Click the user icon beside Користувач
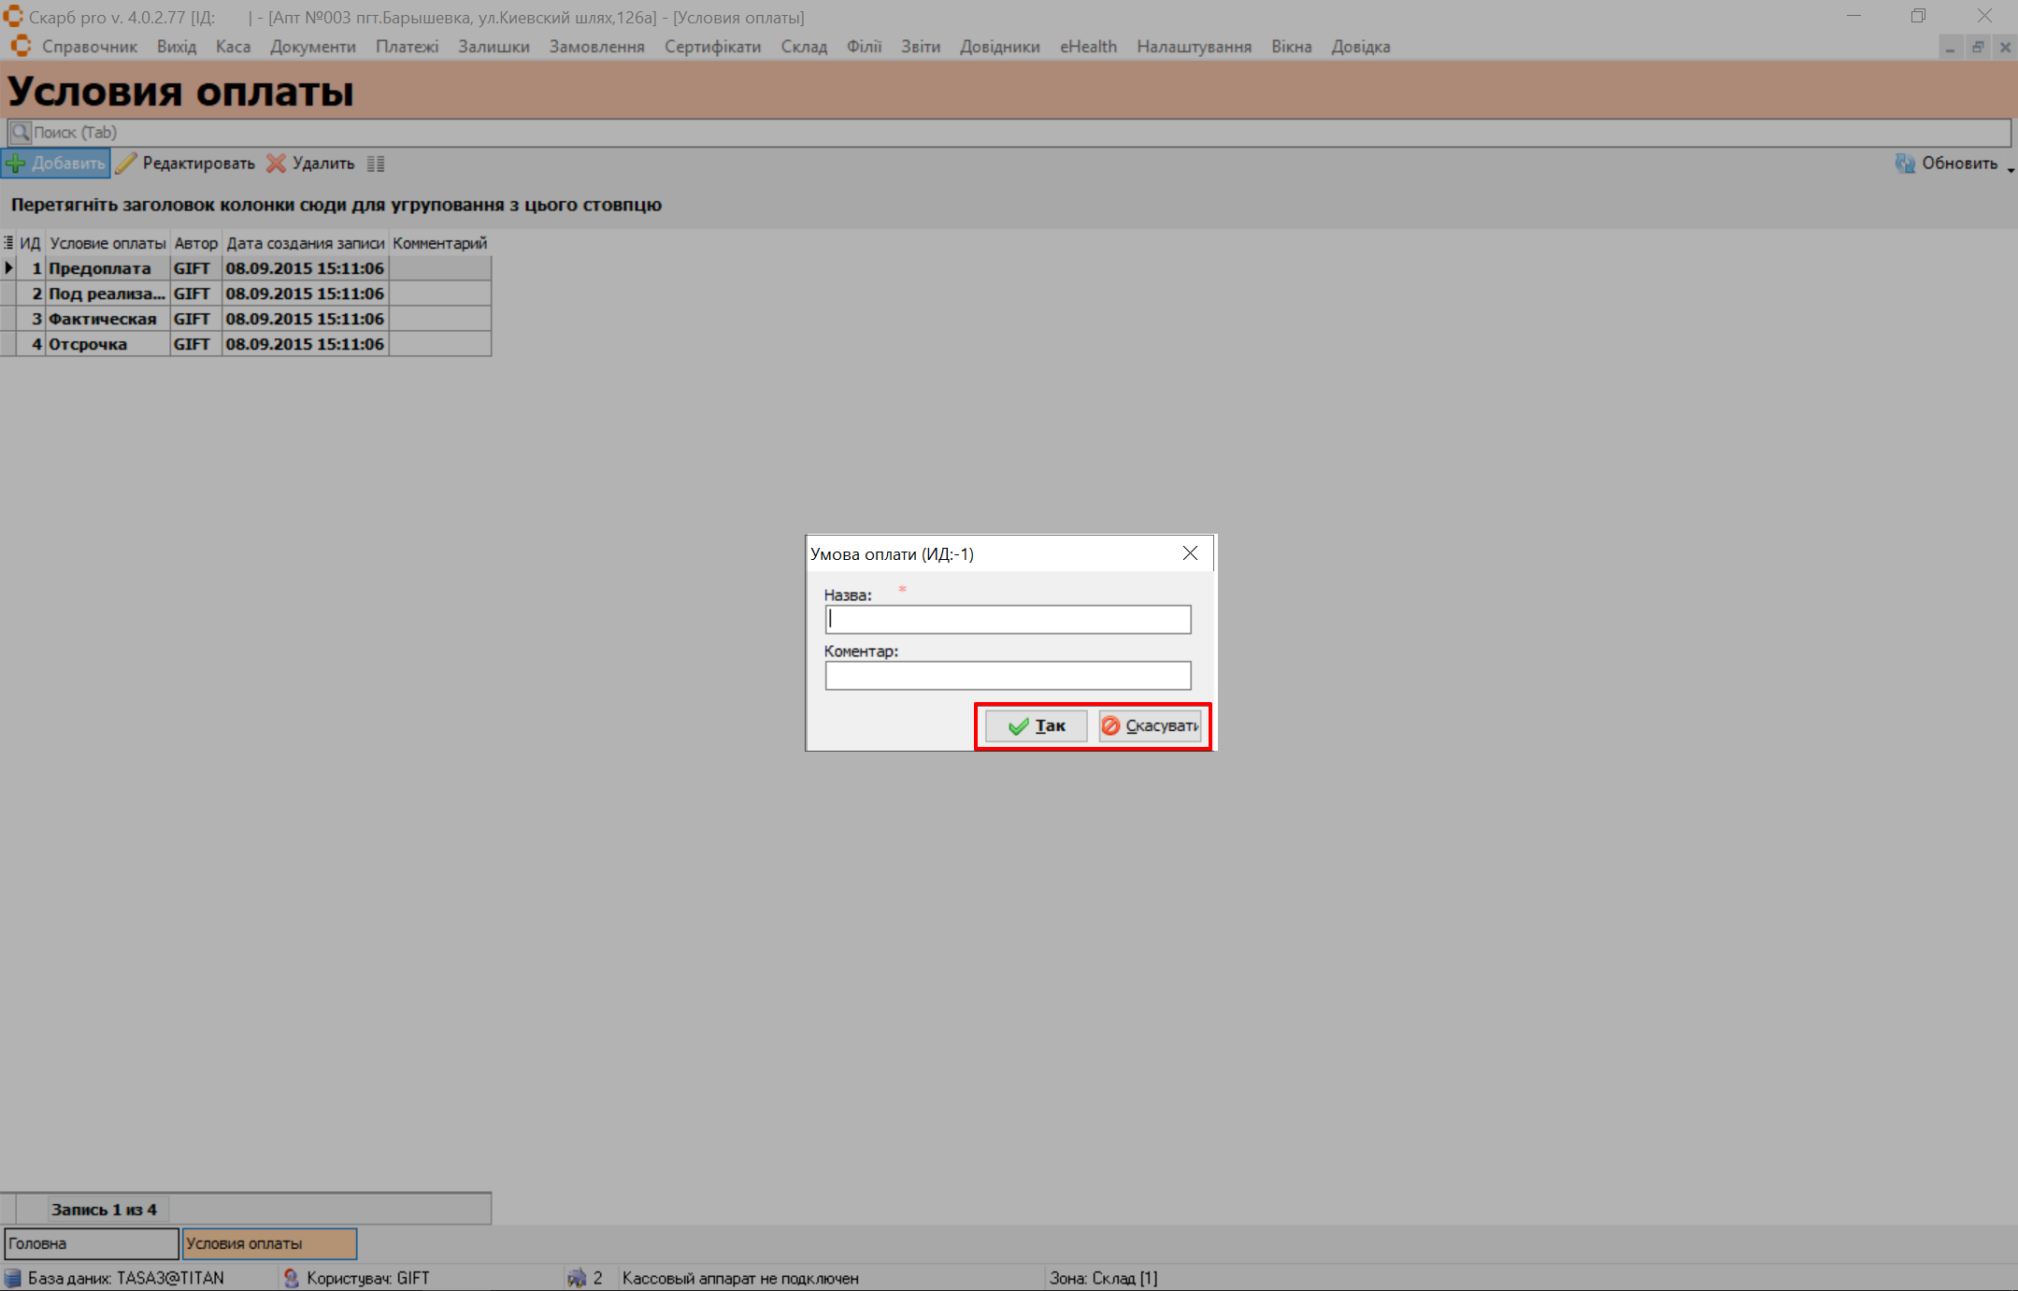Viewport: 2018px width, 1291px height. [292, 1278]
